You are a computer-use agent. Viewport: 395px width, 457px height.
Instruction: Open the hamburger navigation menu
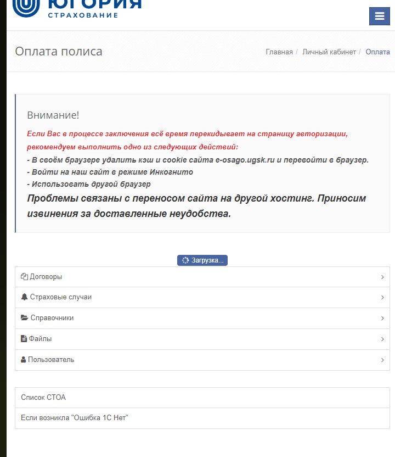coord(379,16)
